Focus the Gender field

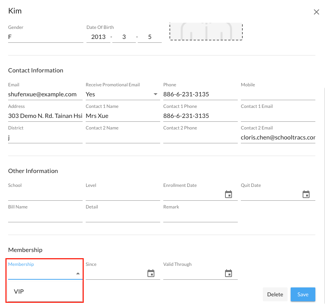(45, 37)
